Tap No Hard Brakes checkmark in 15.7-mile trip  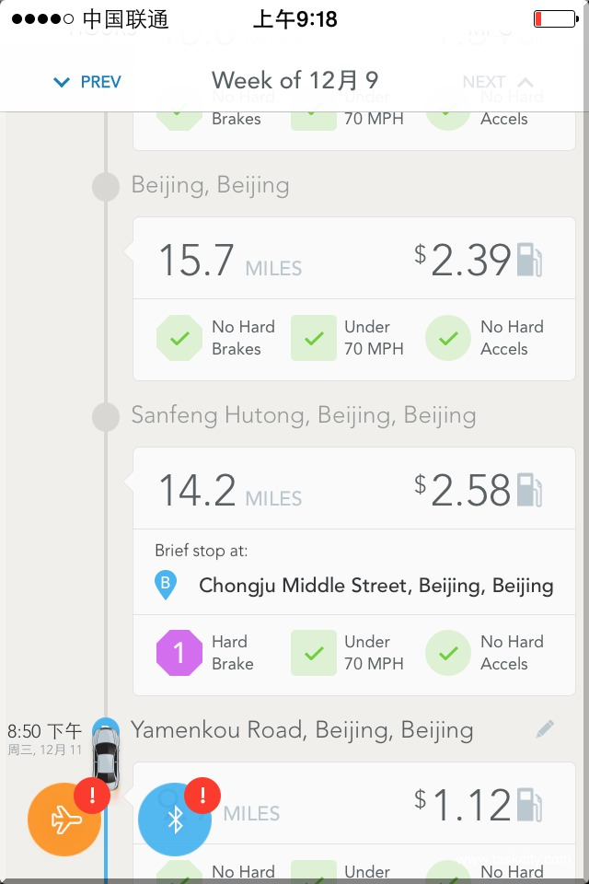pyautogui.click(x=179, y=338)
